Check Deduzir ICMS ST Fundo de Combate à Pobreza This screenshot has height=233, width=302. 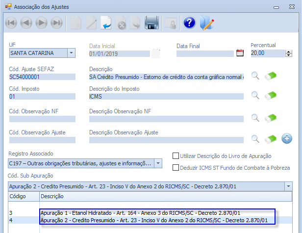pyautogui.click(x=176, y=168)
